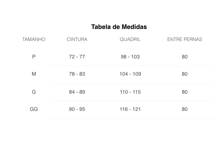Click the size G row label
The width and height of the screenshot is (224, 156).
click(34, 92)
